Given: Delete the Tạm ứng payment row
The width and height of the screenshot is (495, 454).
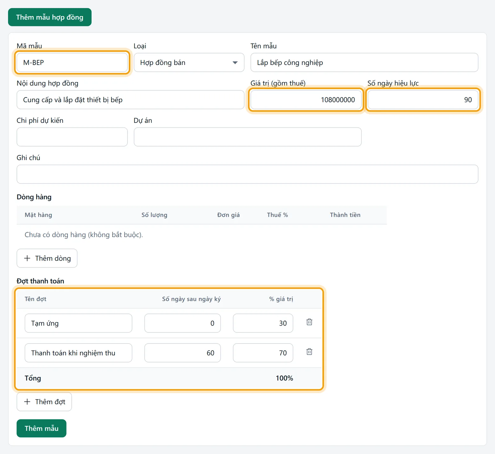Looking at the screenshot, I should click(309, 322).
